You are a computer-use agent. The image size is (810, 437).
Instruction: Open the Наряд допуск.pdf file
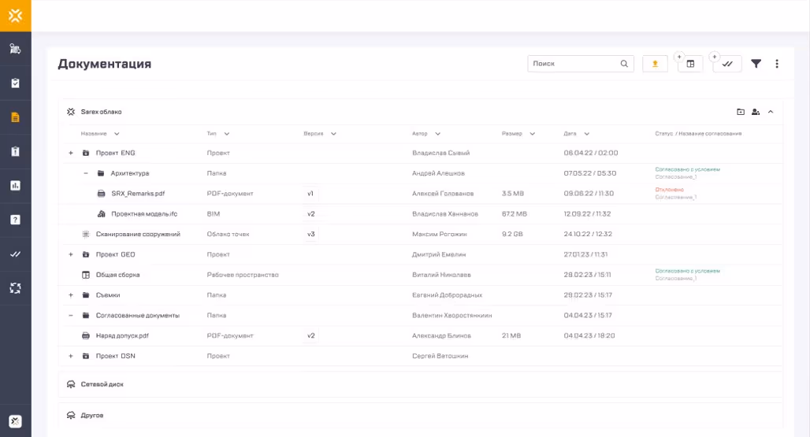point(122,335)
